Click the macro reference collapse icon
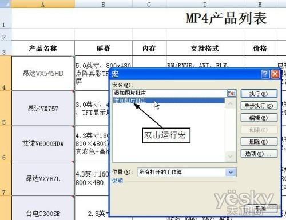 (232, 93)
